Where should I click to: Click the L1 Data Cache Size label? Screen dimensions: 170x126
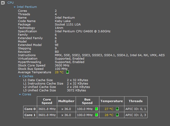[x=38, y=80]
